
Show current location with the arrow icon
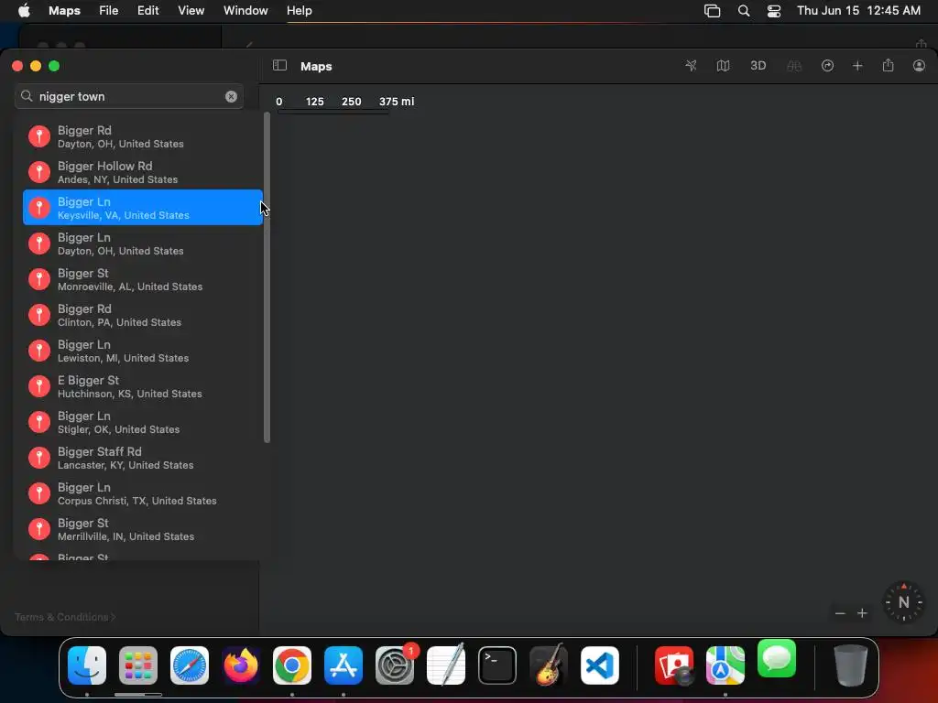691,66
